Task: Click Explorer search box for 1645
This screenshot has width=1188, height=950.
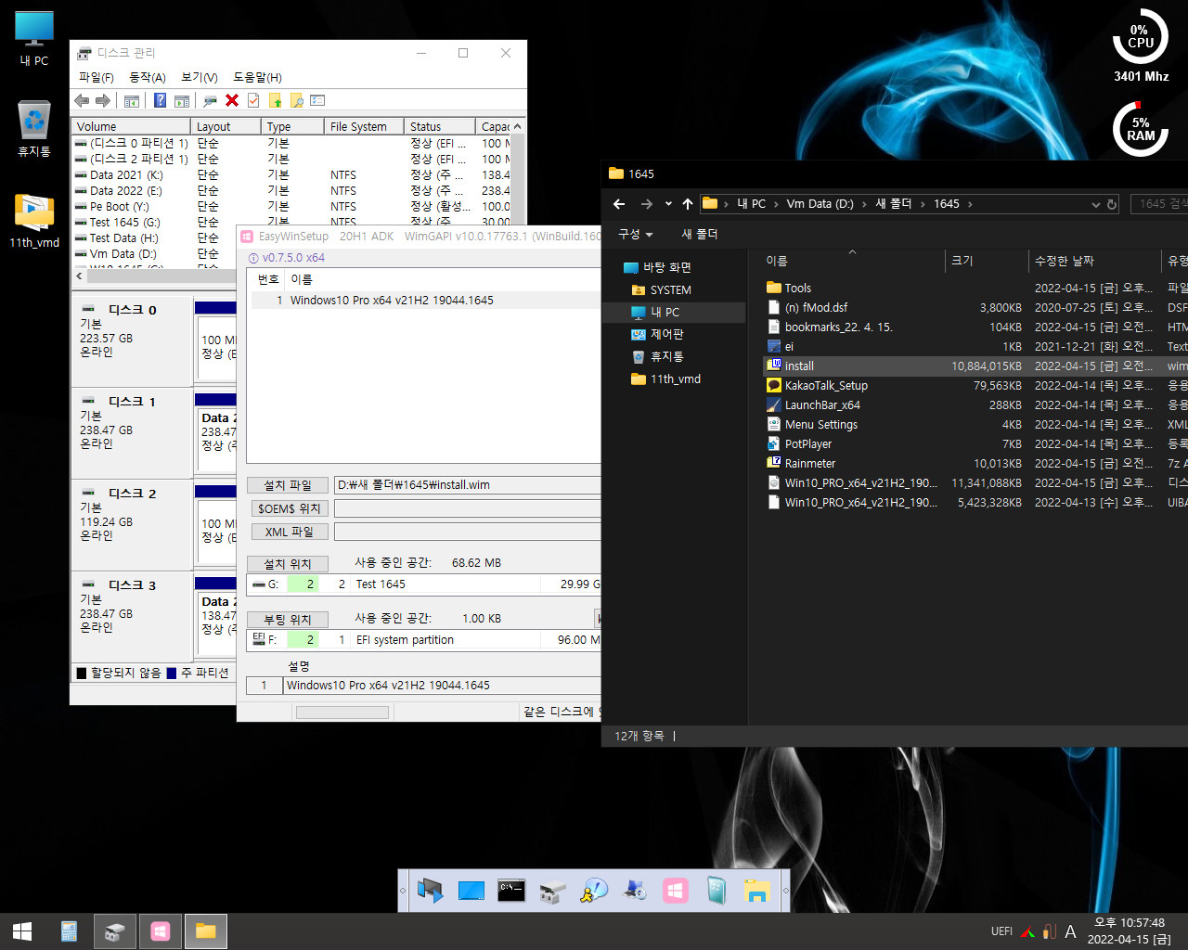Action: (1159, 204)
